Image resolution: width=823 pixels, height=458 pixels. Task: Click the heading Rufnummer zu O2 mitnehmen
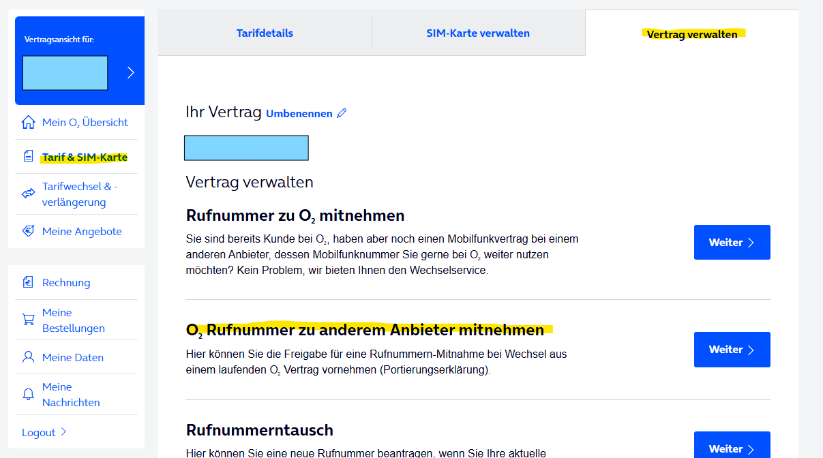[x=295, y=216]
